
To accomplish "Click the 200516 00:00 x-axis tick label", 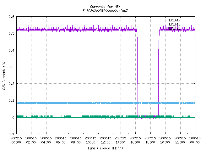I will coord(195,140).
